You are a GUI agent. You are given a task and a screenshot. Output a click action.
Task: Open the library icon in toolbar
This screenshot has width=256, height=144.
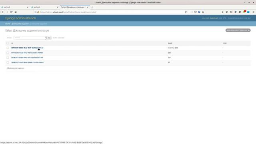227,12
